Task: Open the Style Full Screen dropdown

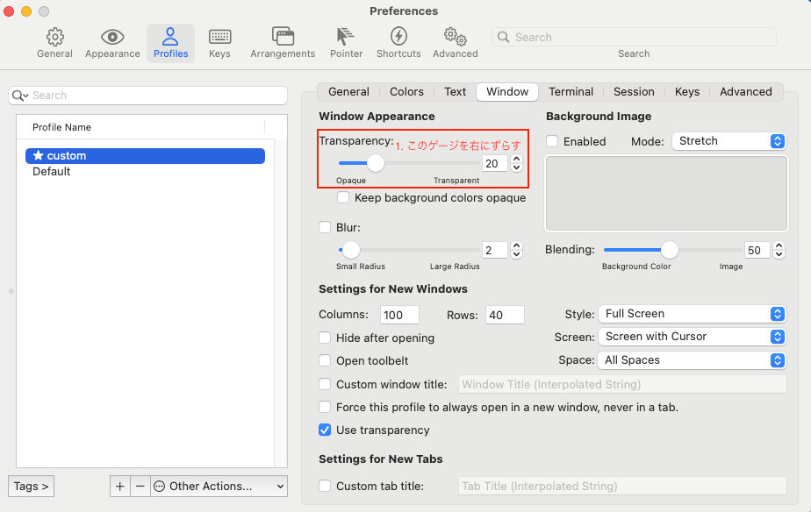Action: 692,314
